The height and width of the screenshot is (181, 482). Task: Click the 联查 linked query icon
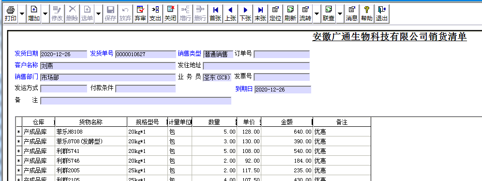pos(329,14)
